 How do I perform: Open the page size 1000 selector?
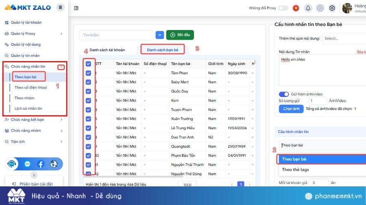[187, 184]
